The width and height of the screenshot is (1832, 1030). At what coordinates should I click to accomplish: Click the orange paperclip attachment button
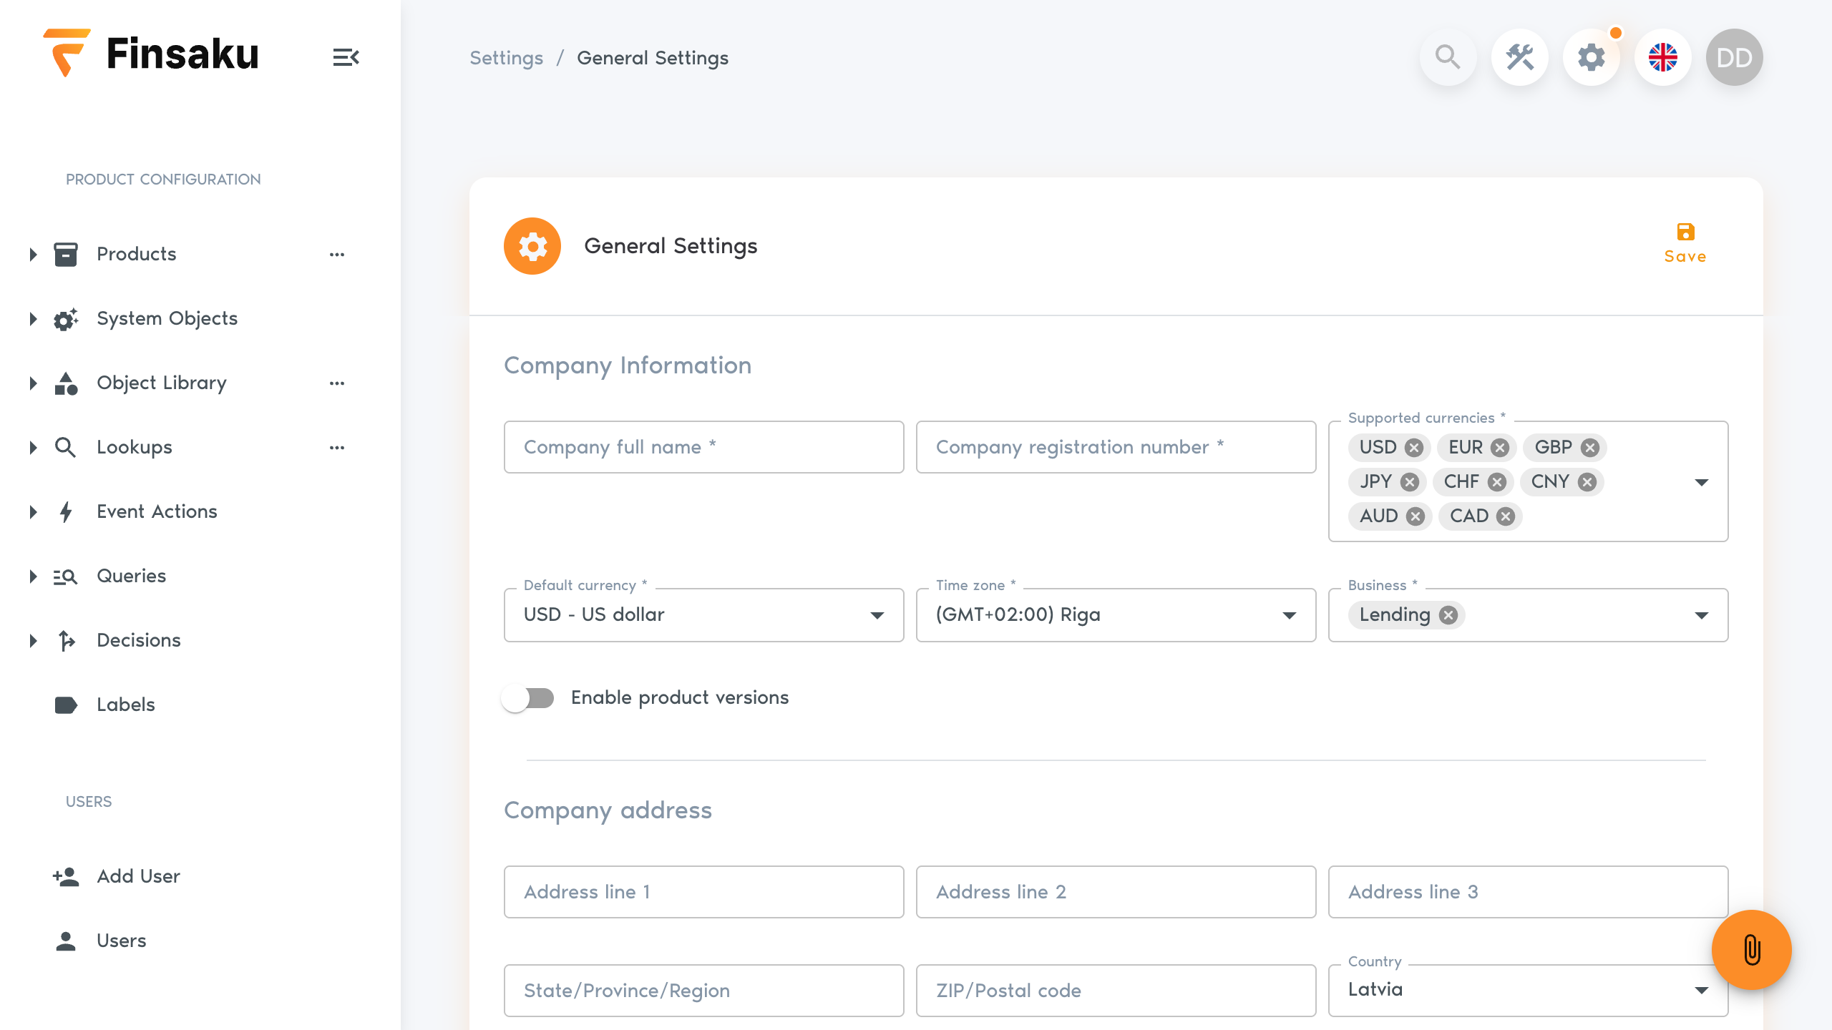pyautogui.click(x=1751, y=950)
